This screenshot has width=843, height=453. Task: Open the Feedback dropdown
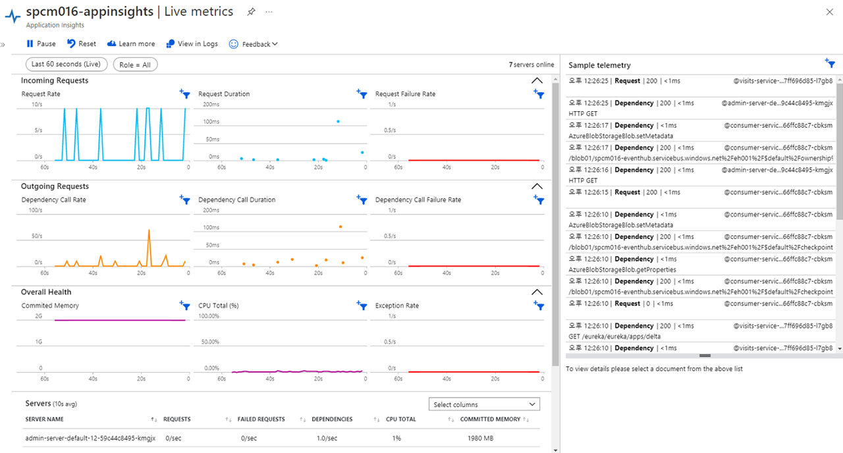(254, 44)
